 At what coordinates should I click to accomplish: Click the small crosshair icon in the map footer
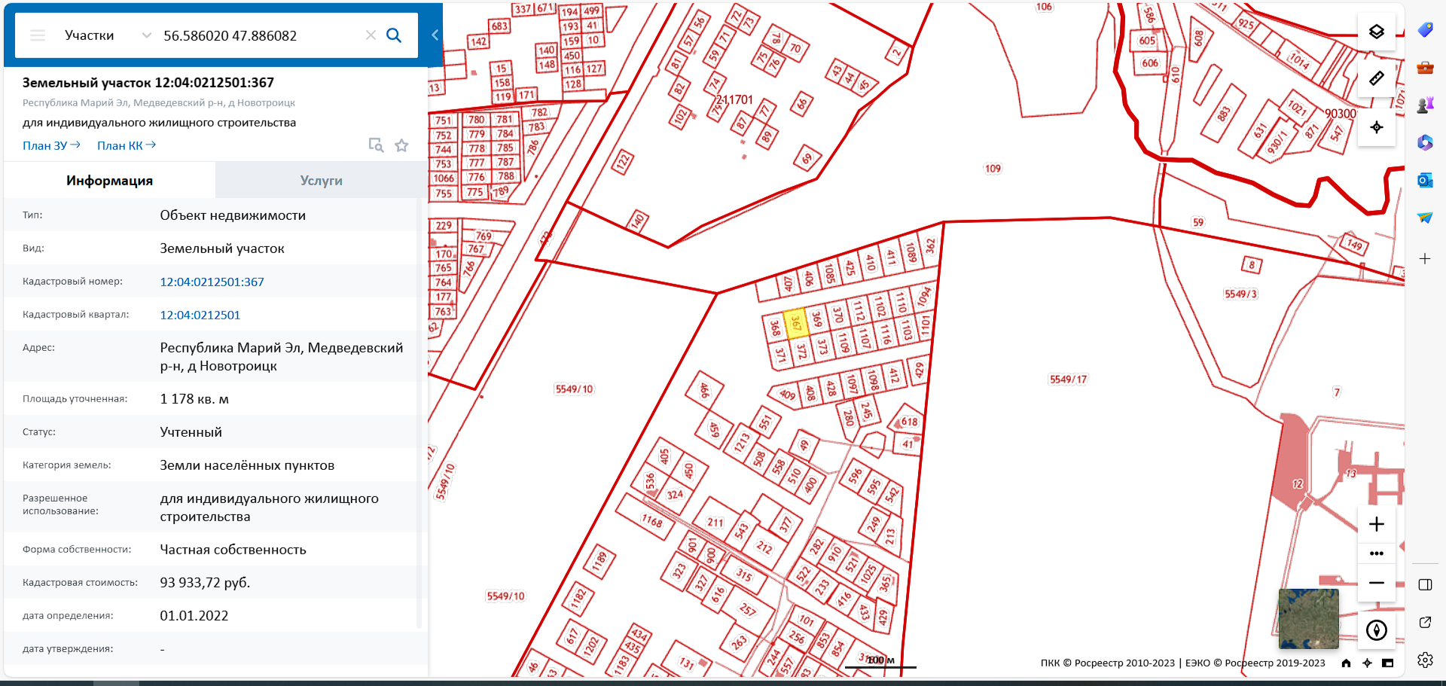pyautogui.click(x=1367, y=663)
